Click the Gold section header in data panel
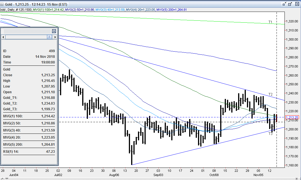301x180 pixels. coord(7,69)
